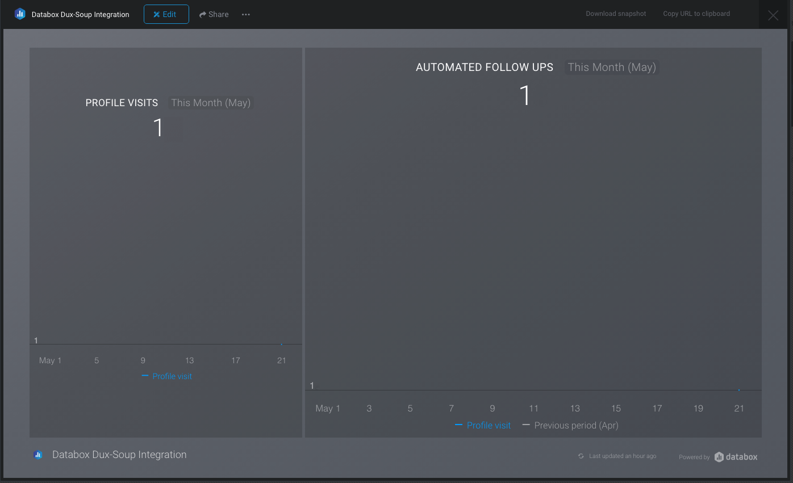Toggle Profile visit legend in left chart
This screenshot has width=793, height=483.
[x=166, y=376]
